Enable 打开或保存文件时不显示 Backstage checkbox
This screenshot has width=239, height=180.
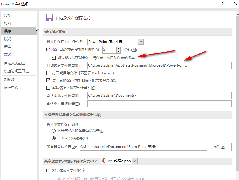(49, 73)
